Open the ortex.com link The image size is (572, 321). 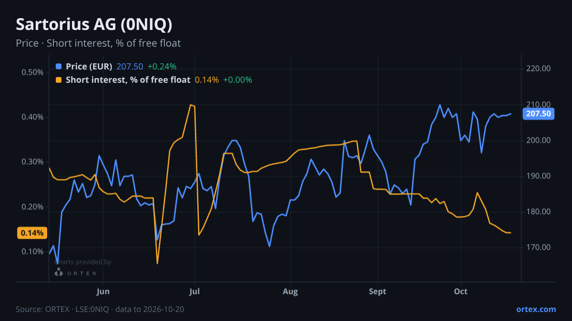(x=536, y=309)
